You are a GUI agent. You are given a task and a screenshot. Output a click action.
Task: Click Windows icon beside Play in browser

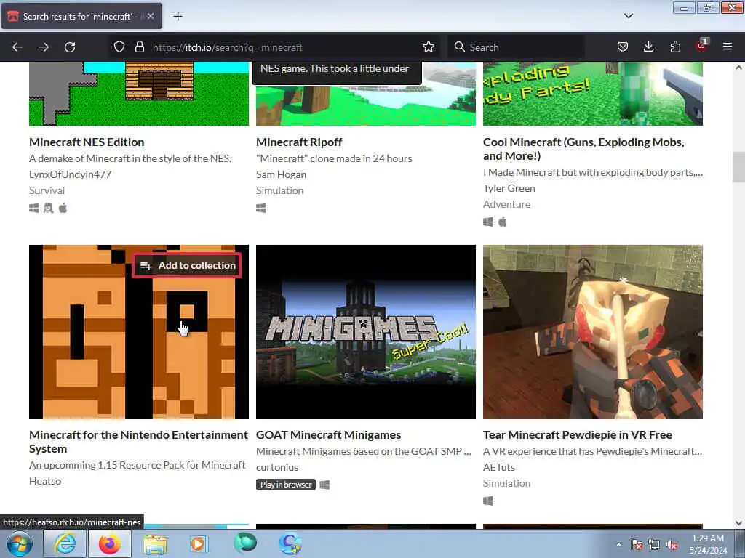tap(324, 485)
